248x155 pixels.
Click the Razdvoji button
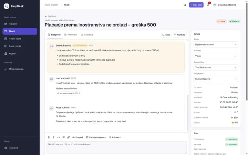pos(180,35)
